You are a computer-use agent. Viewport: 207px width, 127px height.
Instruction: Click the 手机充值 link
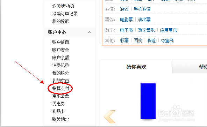pyautogui.click(x=142, y=9)
